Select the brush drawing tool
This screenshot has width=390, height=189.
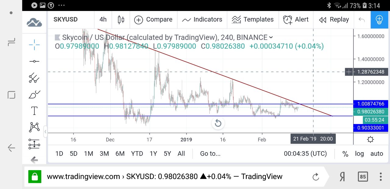pos(34,94)
